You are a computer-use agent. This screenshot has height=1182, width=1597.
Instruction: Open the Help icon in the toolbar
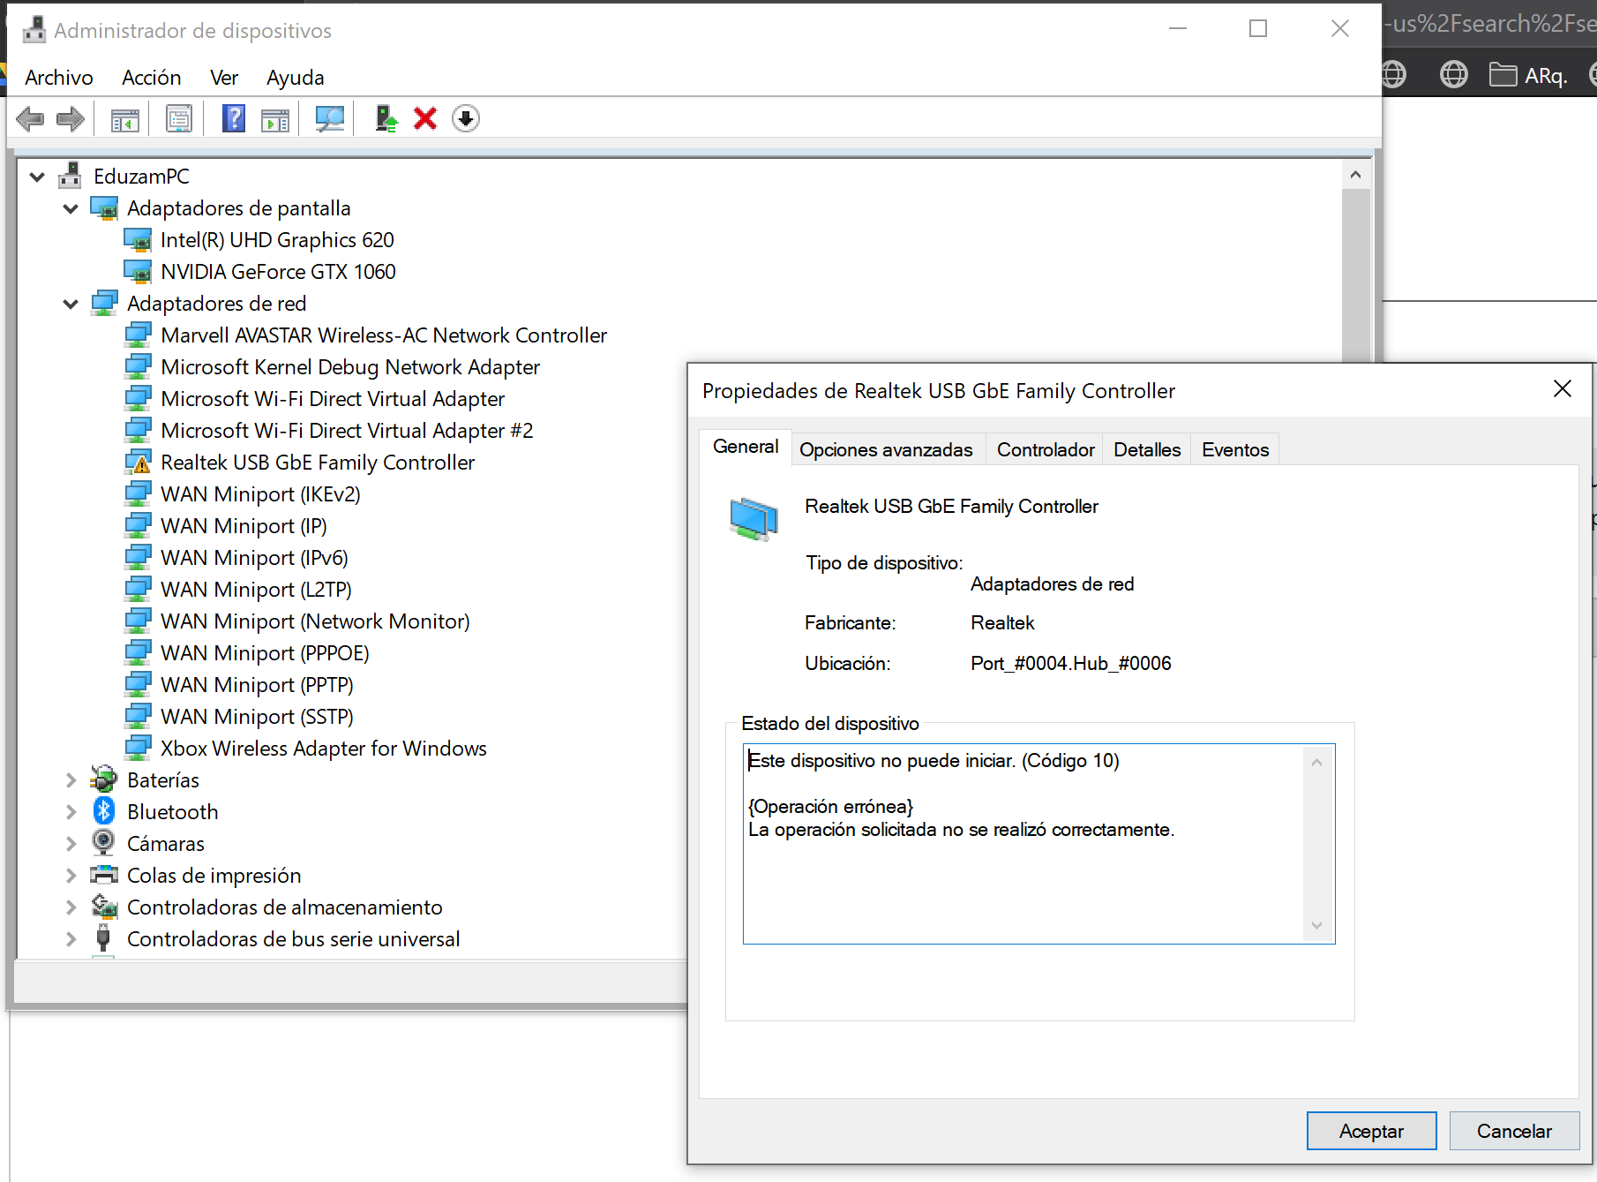click(x=233, y=117)
